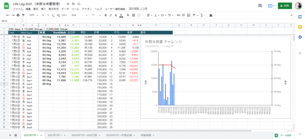The image size is (305, 139).
Task: Open the 挿入 menu
Action: pyautogui.click(x=43, y=9)
